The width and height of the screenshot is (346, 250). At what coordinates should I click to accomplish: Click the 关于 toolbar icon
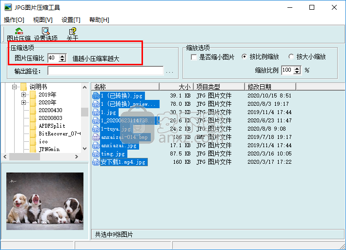click(72, 31)
